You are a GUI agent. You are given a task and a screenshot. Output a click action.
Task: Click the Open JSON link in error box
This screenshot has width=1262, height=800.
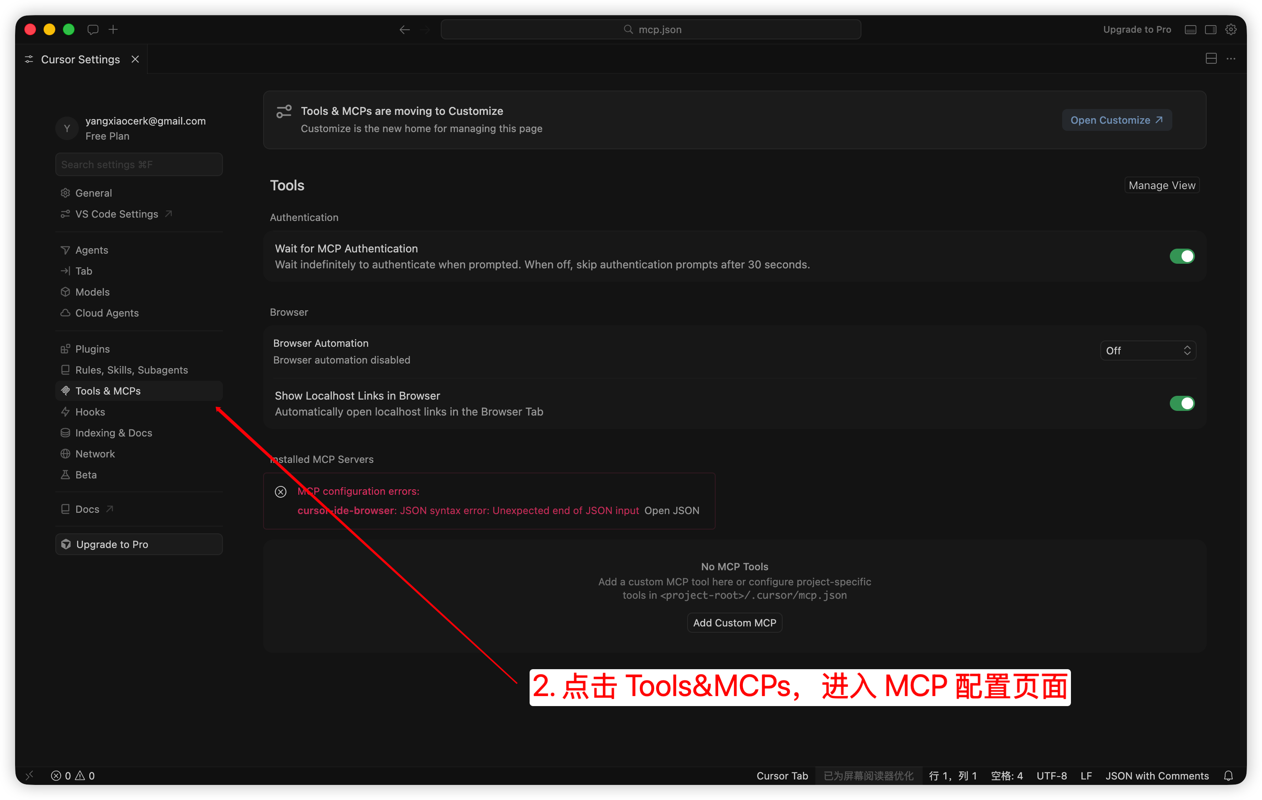click(672, 510)
